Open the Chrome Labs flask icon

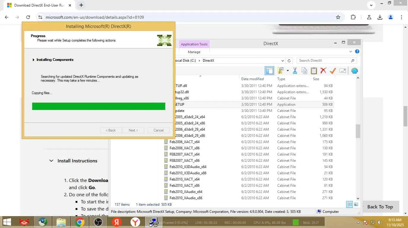[369, 17]
